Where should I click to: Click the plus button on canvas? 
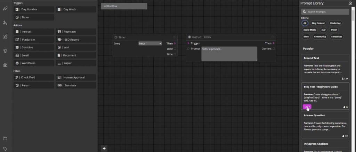[104, 149]
